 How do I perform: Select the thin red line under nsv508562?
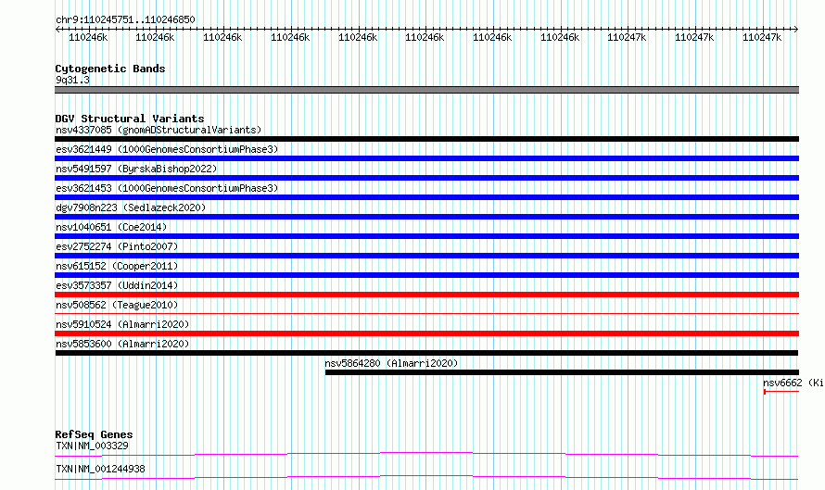point(426,314)
